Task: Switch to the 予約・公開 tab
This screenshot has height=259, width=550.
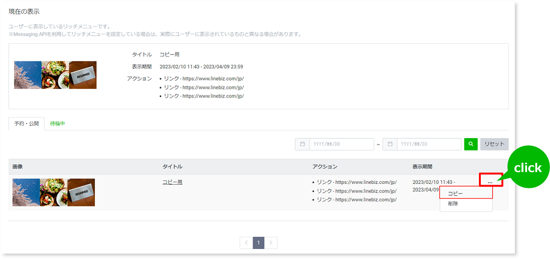Action: pos(27,124)
